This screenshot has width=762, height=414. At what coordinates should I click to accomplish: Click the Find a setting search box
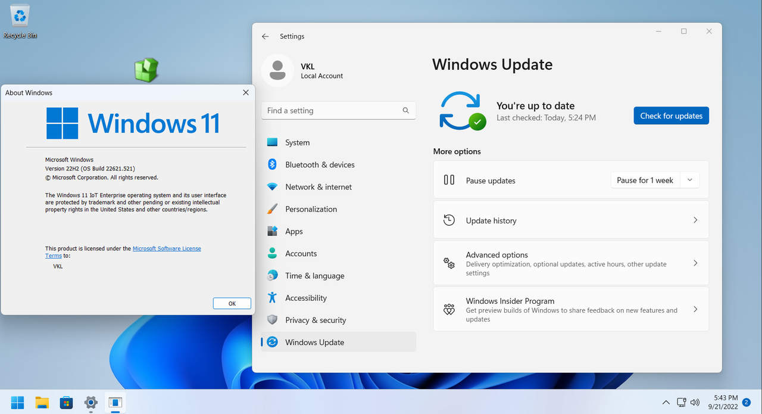[338, 110]
